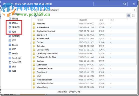Viewport: 139px width, 96px height.
Task: Select the DataAccess folder name
Action: [x=42, y=65]
